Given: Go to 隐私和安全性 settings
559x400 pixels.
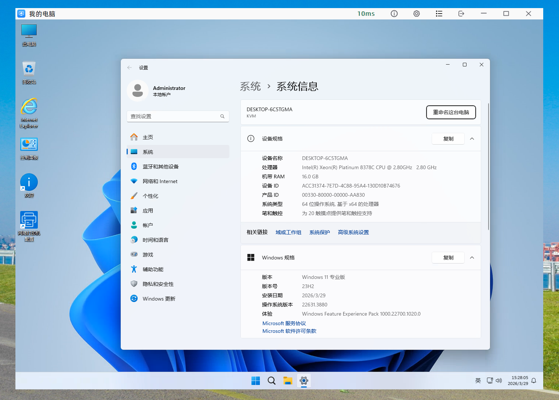Looking at the screenshot, I should 178,284.
